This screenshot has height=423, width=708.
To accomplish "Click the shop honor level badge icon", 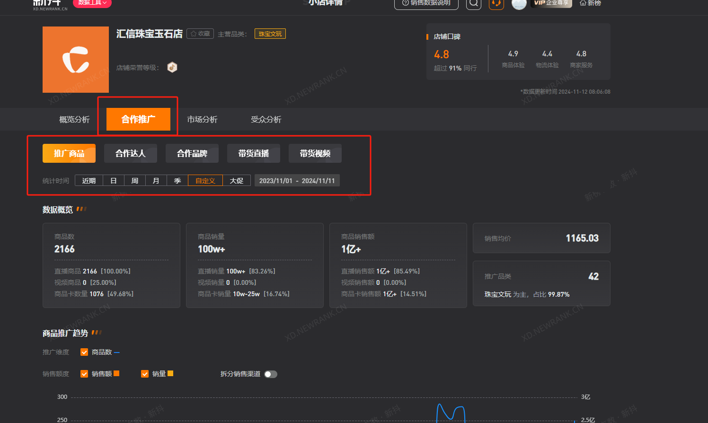I will (x=172, y=67).
